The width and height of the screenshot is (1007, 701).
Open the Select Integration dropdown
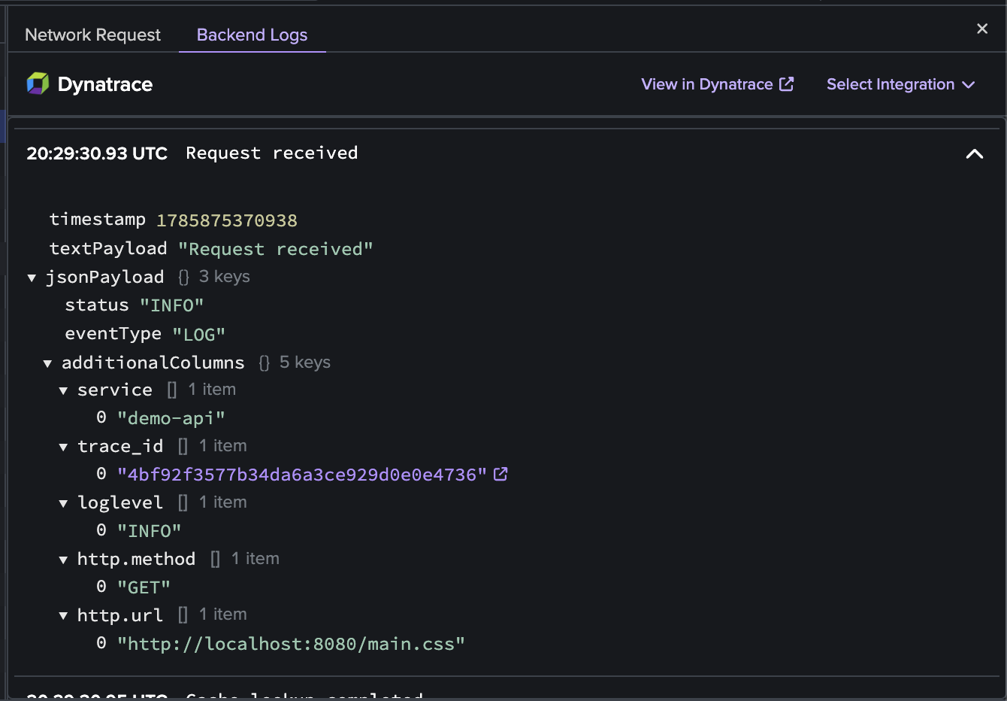900,84
